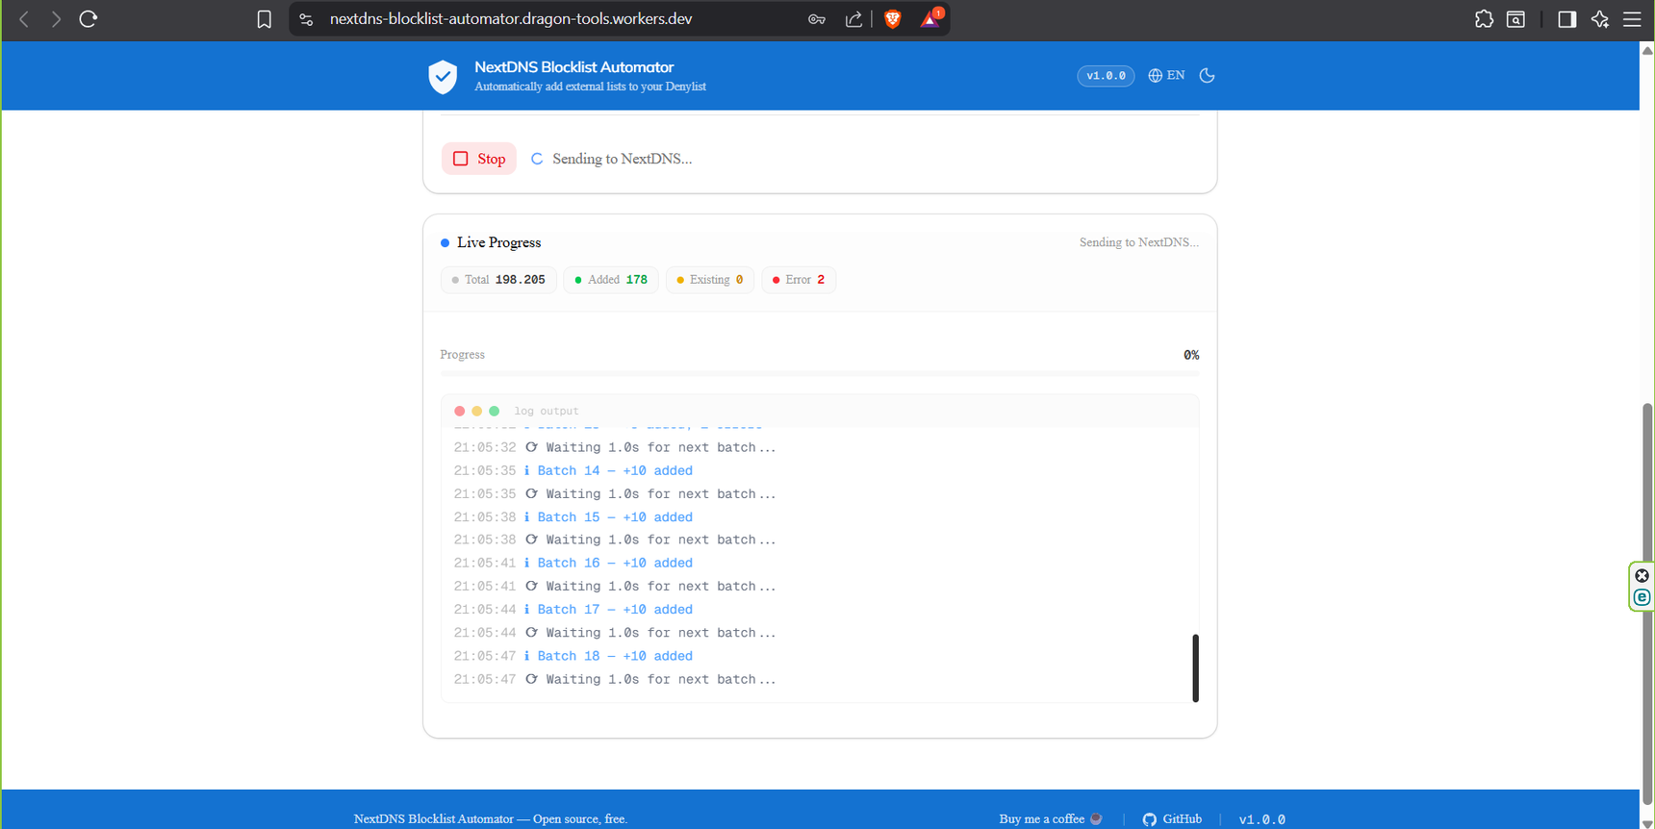The width and height of the screenshot is (1655, 829).
Task: Click the log output scrollbar thumb
Action: pos(1195,667)
